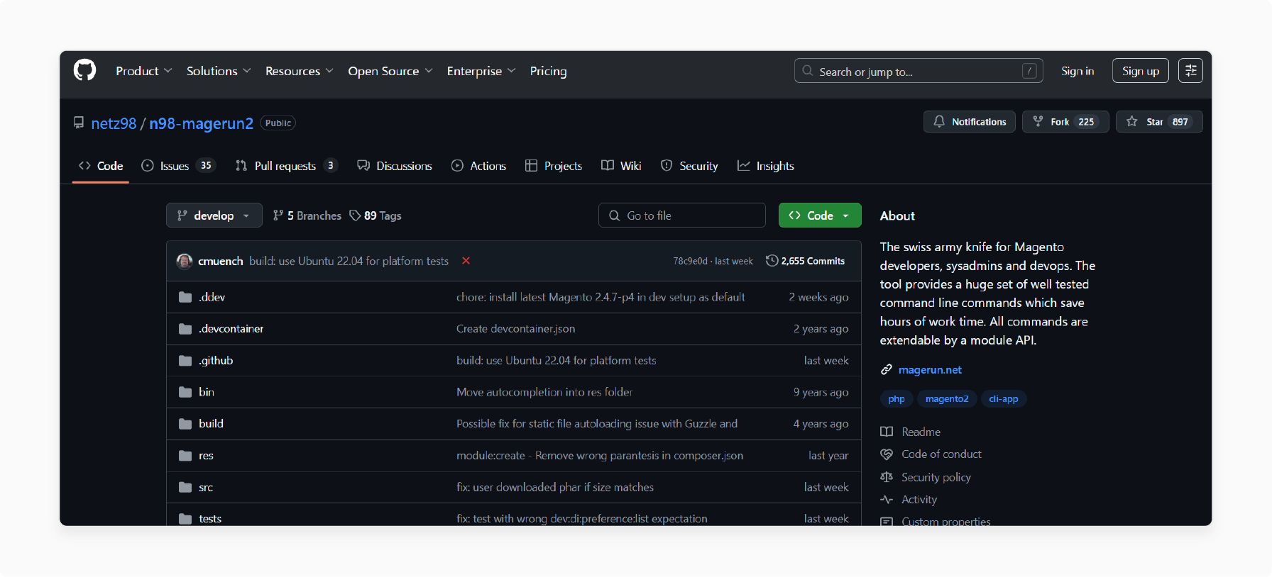
Task: Open the Pull requests tab
Action: pyautogui.click(x=286, y=166)
